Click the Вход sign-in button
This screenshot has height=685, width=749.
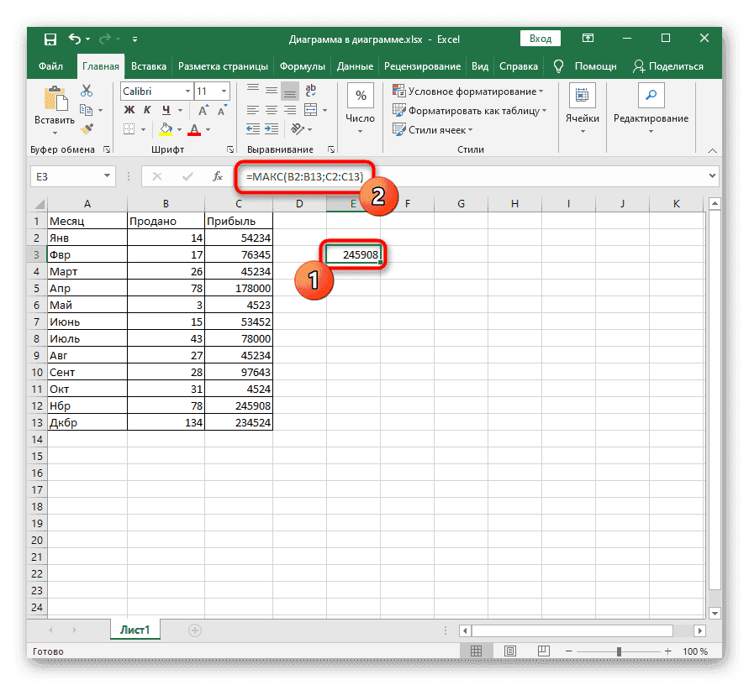click(x=541, y=39)
